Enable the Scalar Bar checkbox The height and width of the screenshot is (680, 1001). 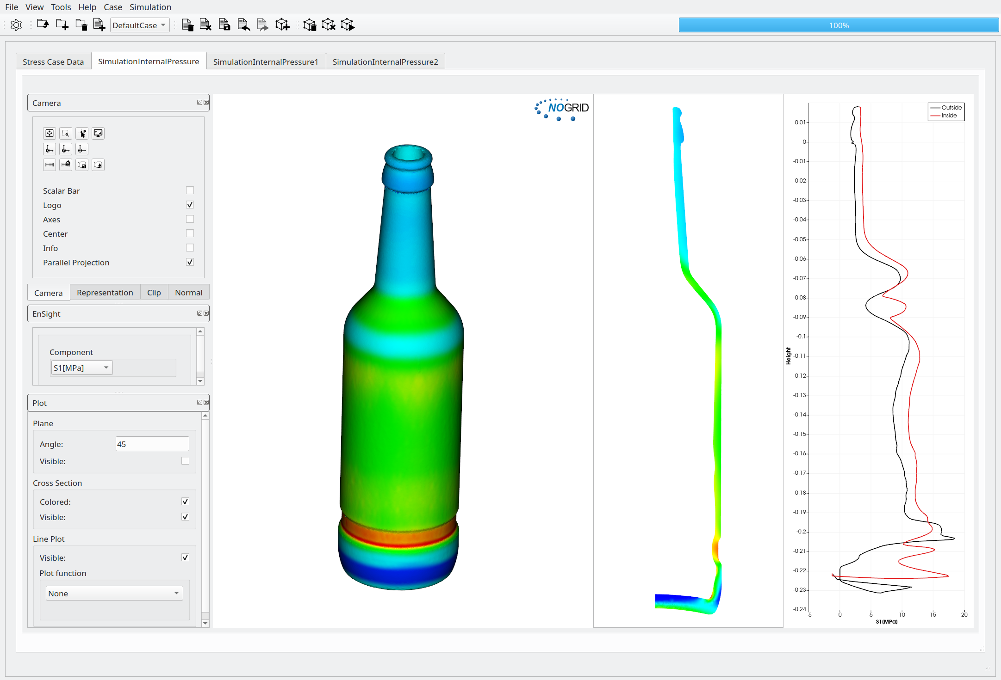190,190
